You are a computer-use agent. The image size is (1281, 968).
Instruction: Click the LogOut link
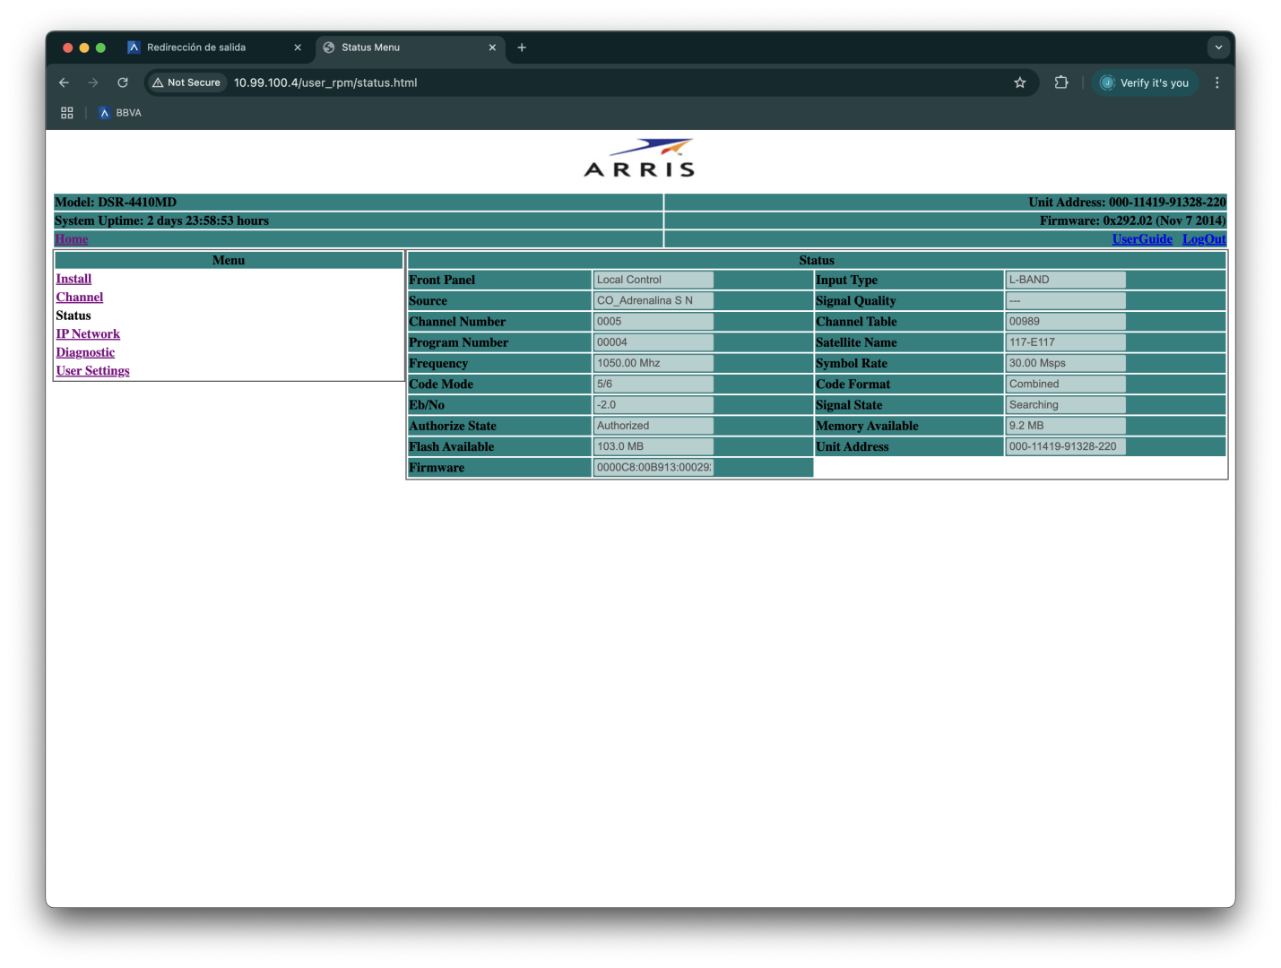click(x=1204, y=239)
